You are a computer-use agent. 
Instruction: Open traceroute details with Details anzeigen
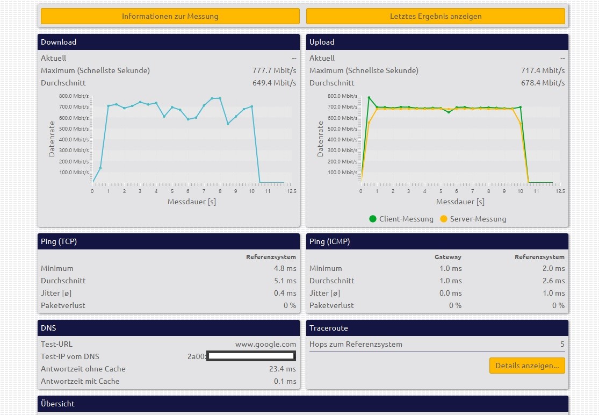[526, 366]
